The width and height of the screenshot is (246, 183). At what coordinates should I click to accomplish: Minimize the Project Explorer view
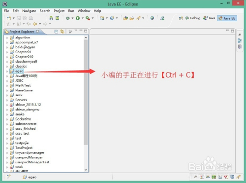81,31
